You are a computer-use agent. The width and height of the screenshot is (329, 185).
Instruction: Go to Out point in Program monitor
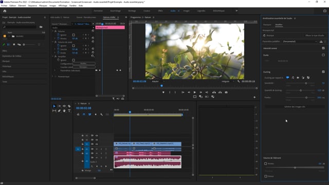(x=207, y=92)
